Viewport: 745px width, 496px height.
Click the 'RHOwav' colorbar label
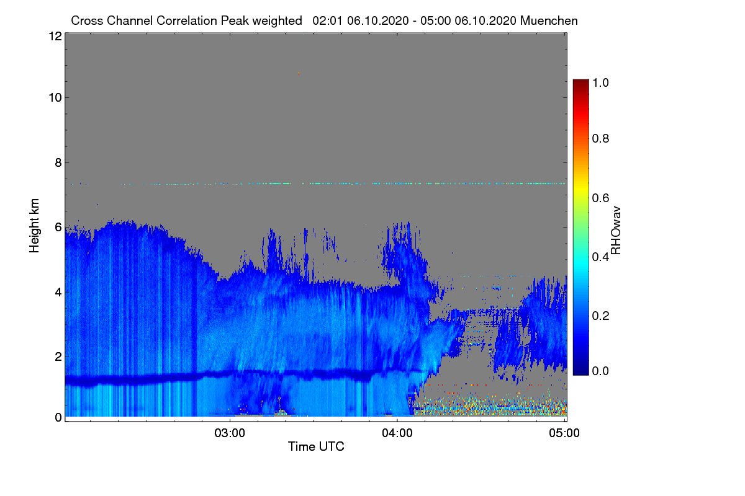(616, 231)
